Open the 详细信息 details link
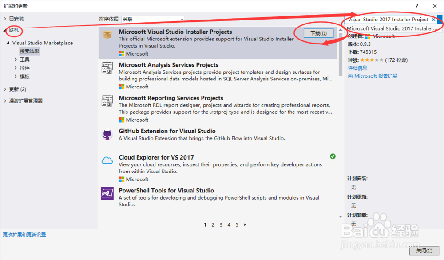The image size is (444, 260). [357, 68]
